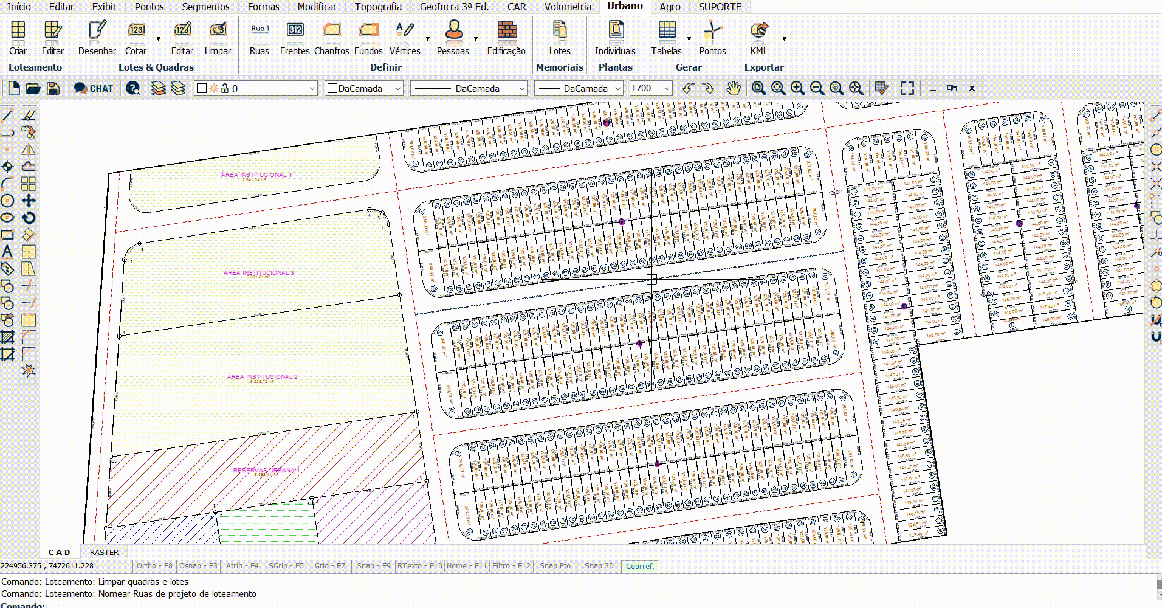Toggle Grid - F7 display
1162x608 pixels.
tap(329, 565)
